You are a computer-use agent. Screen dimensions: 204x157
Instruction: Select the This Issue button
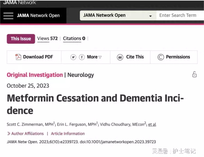pos(21,39)
